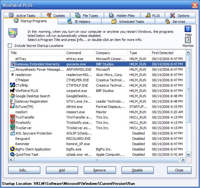Click the Alcor Micro, Corp. company cell

tap(109, 74)
